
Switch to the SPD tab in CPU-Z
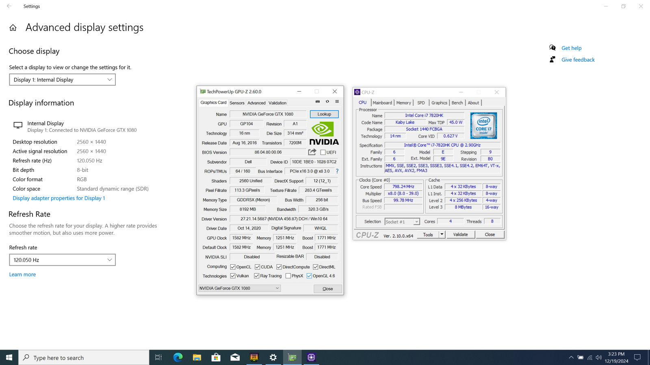pos(421,103)
